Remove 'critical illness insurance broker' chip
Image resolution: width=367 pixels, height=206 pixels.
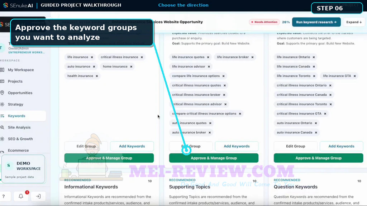[x=224, y=95]
